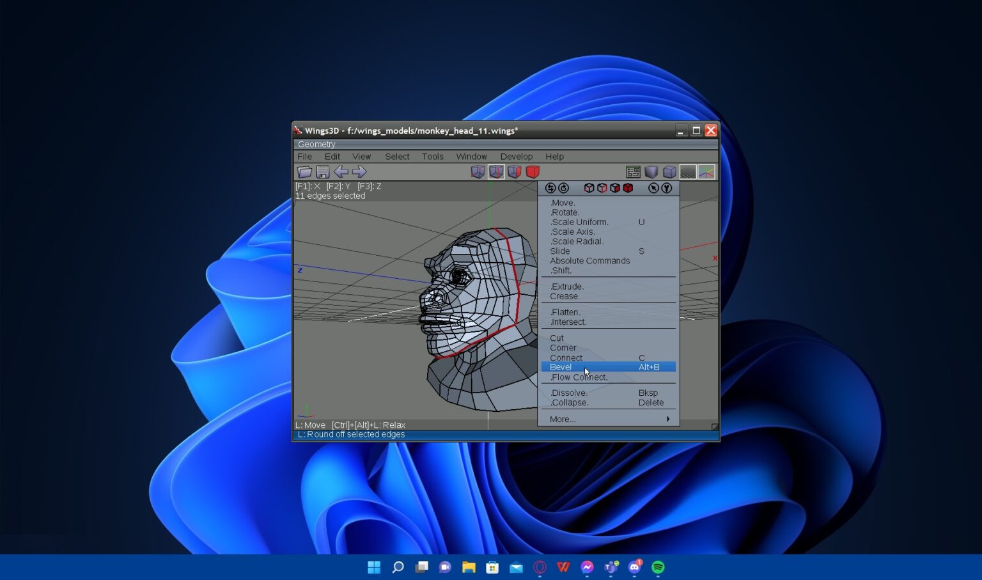Switch to face selection mode
Image resolution: width=982 pixels, height=580 pixels.
515,171
